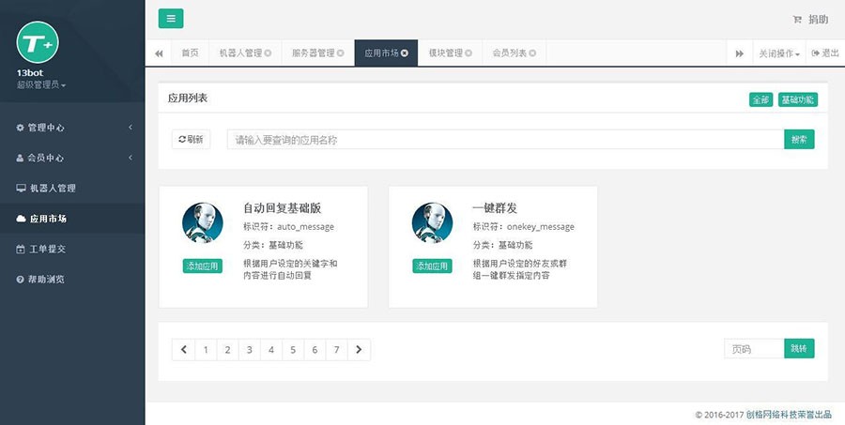Switch to 模块管理 tab
Image resolution: width=845 pixels, height=425 pixels.
446,53
